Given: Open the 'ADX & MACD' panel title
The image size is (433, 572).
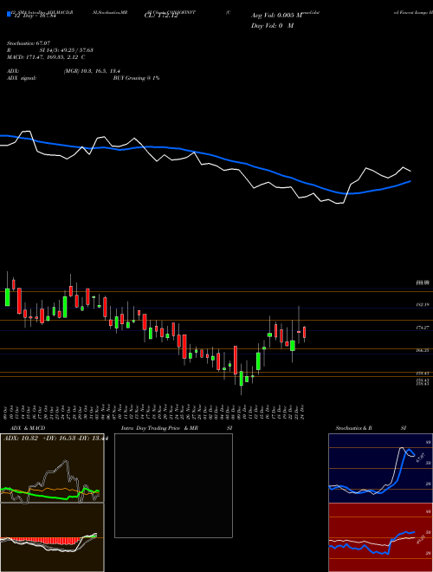Looking at the screenshot, I should (x=28, y=428).
